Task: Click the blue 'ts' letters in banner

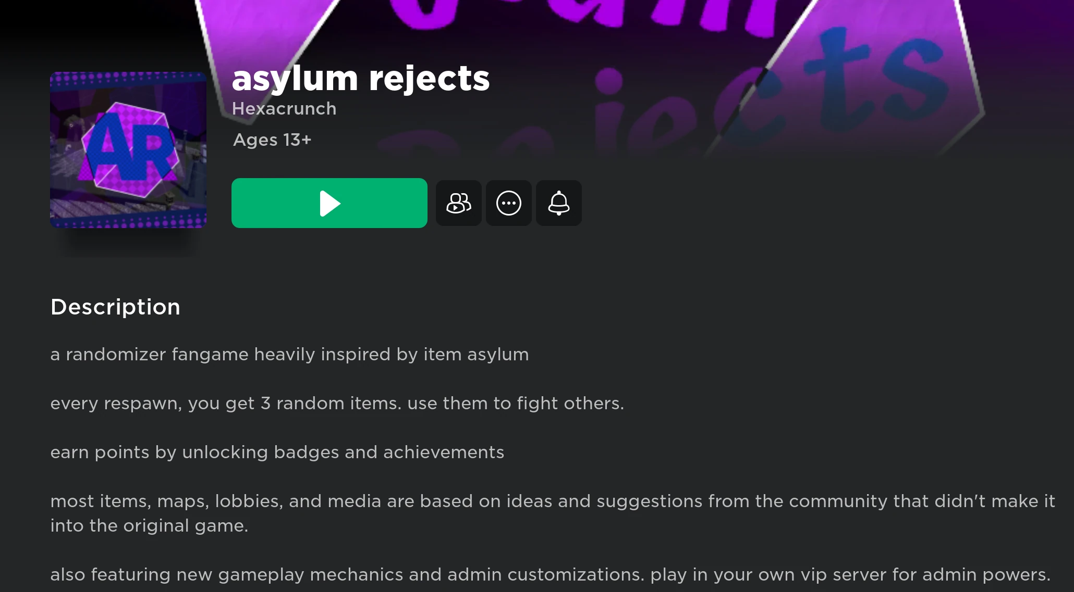Action: (x=876, y=83)
